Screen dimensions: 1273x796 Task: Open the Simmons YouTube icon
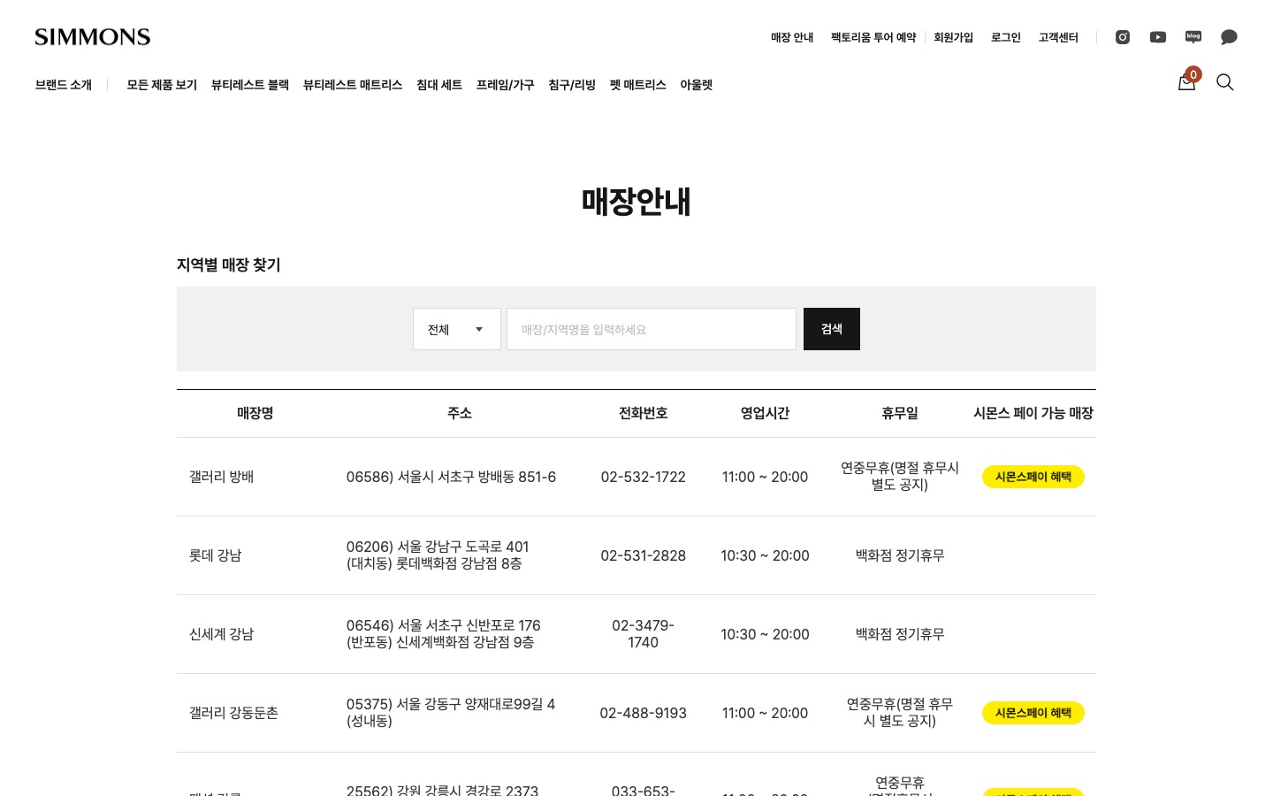click(x=1158, y=37)
